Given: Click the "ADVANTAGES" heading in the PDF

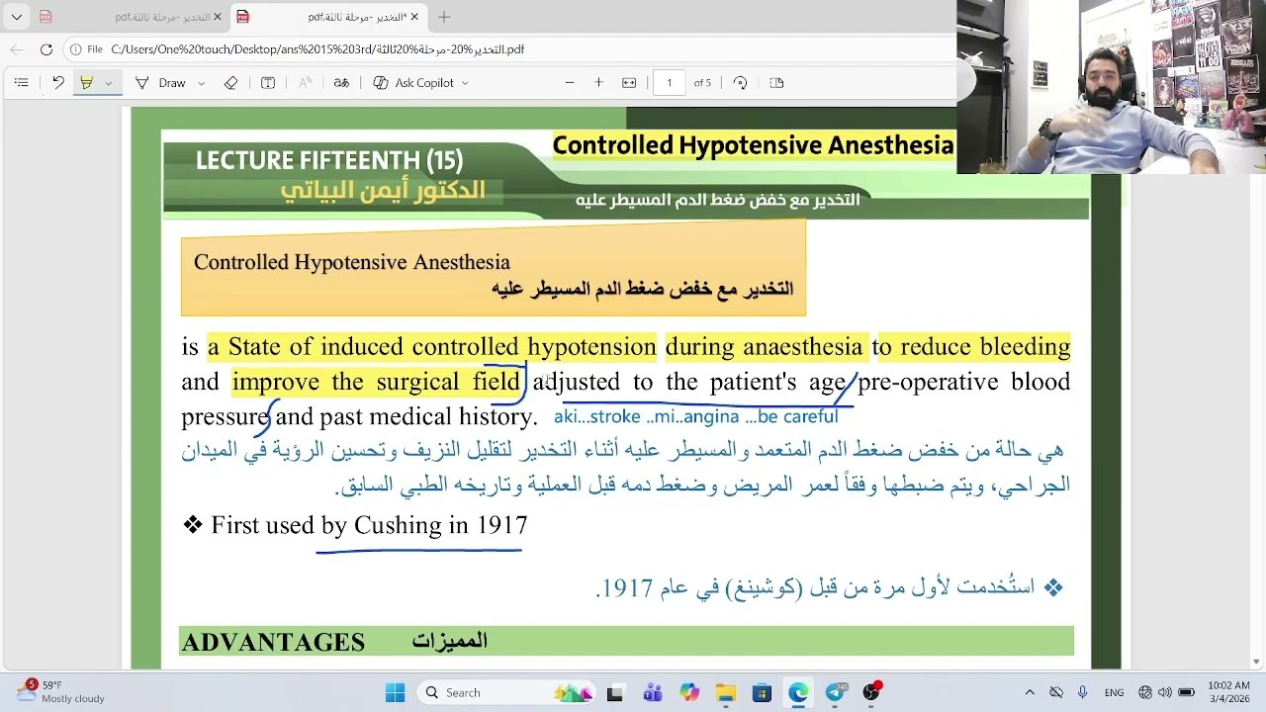Looking at the screenshot, I should pos(273,643).
